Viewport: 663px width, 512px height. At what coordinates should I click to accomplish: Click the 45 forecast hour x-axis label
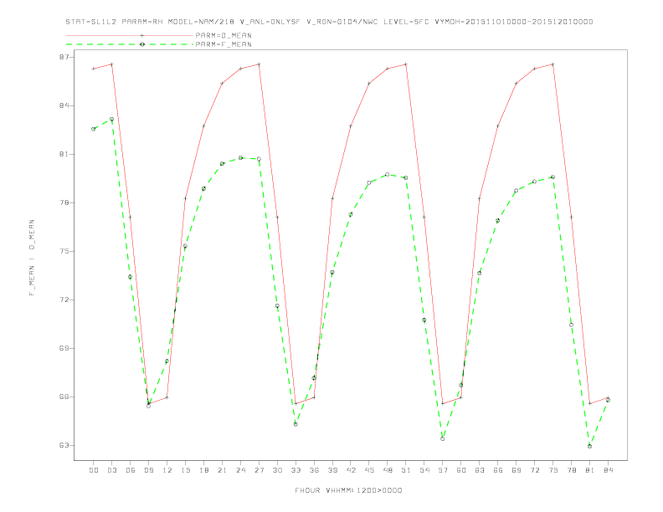point(369,470)
